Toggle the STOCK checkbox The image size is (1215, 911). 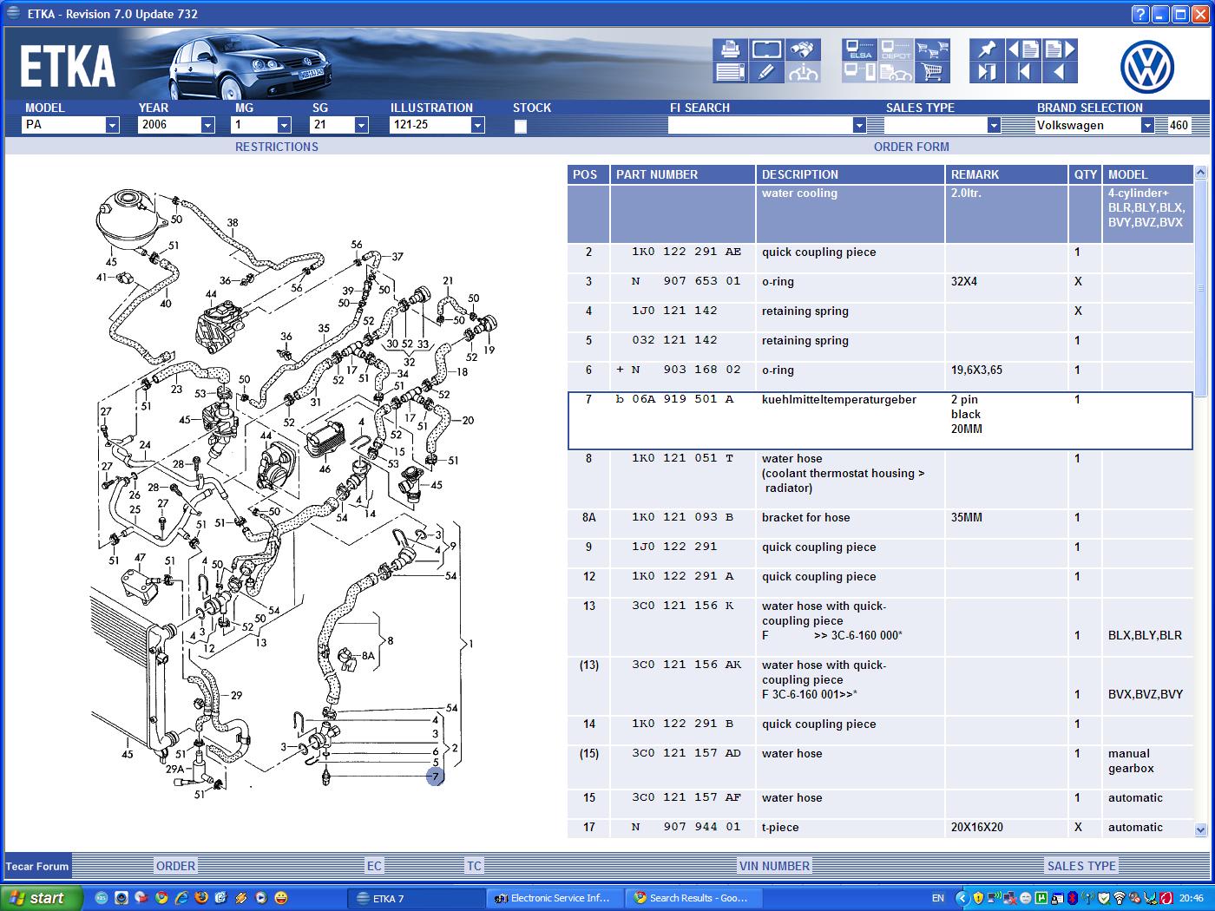point(521,127)
